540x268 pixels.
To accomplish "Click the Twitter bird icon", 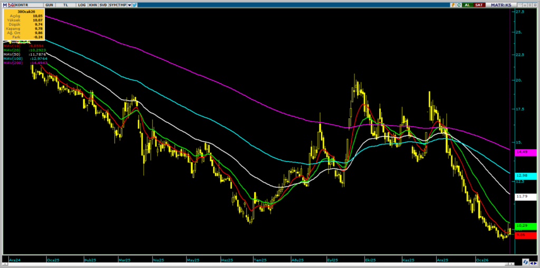I will coord(136,4).
